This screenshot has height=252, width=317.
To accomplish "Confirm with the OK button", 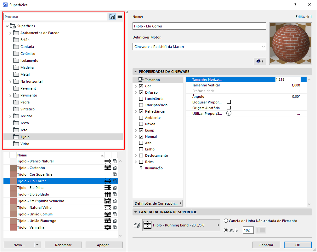I will click(297, 245).
